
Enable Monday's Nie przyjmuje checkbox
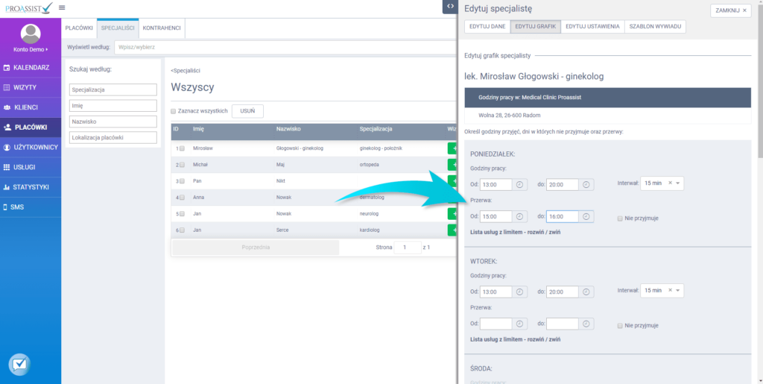click(x=620, y=218)
